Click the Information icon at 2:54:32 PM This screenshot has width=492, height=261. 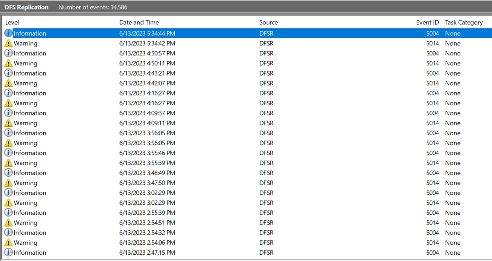pyautogui.click(x=8, y=232)
